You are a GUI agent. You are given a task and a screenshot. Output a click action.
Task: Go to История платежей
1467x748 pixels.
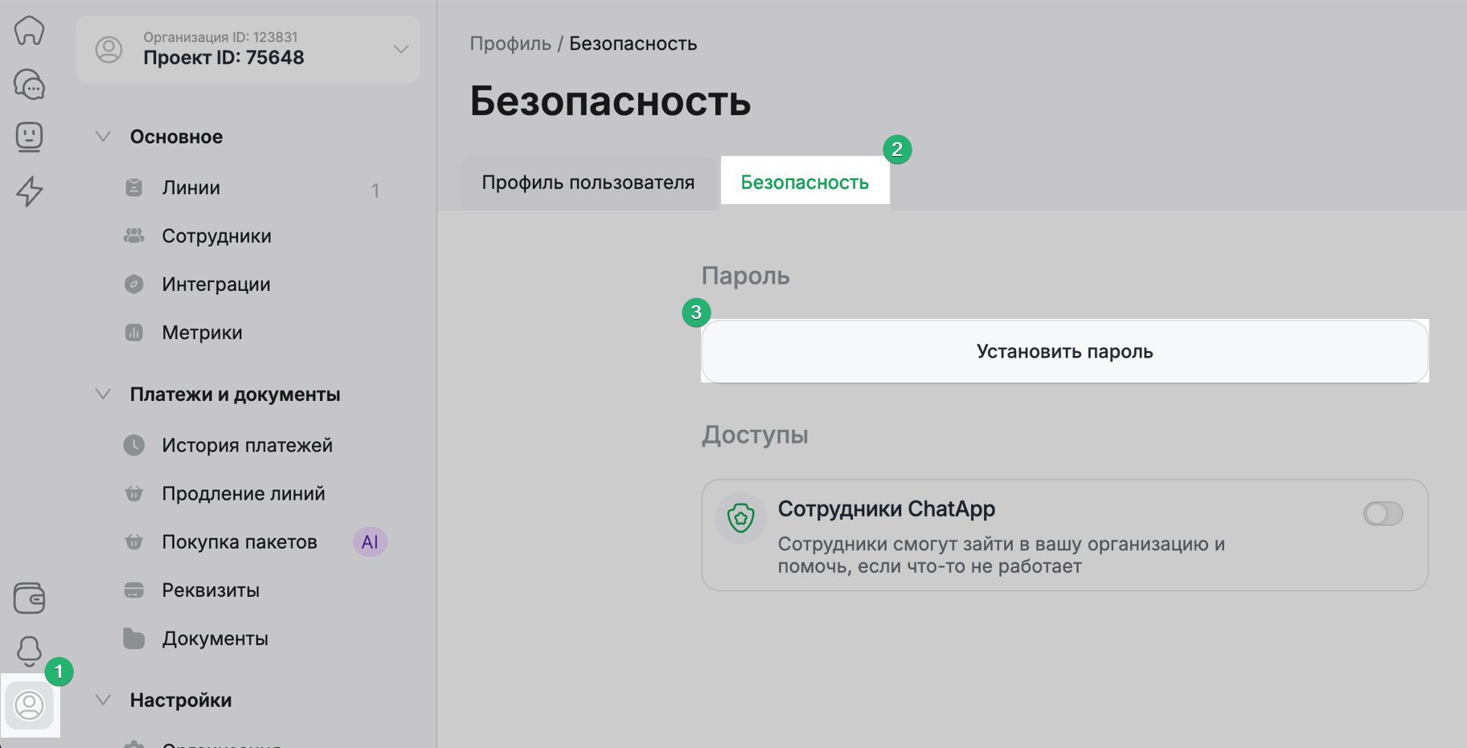point(247,445)
